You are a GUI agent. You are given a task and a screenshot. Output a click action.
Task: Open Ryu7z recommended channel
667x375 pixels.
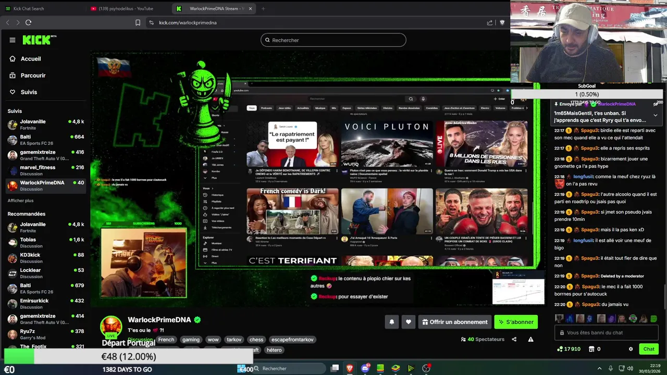(45, 334)
